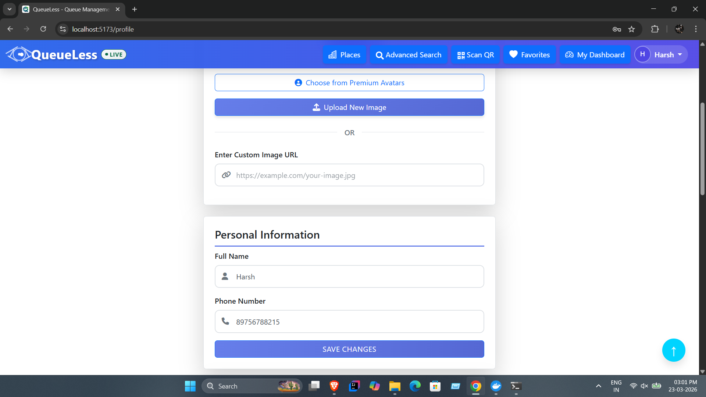This screenshot has height=397, width=706.
Task: Show hidden system tray icons
Action: tap(599, 386)
